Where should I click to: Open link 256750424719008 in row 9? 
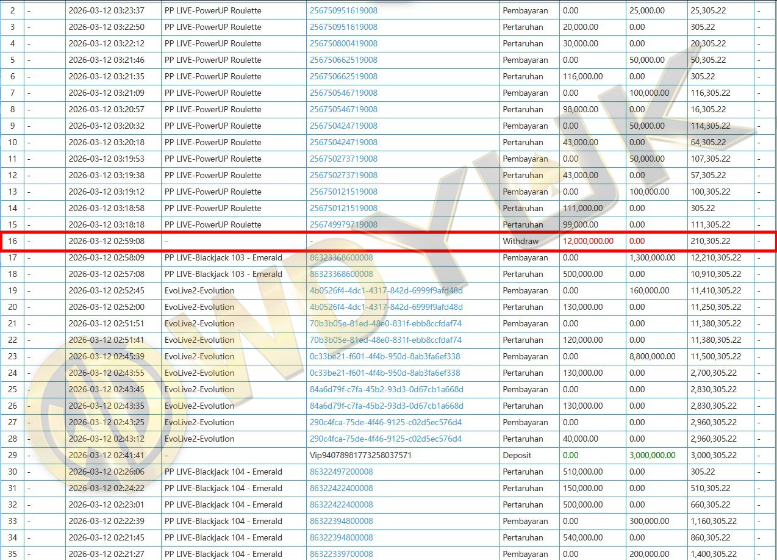(x=343, y=126)
